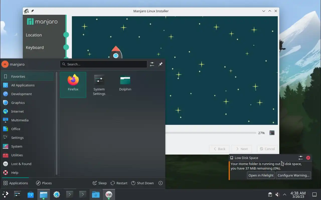
Task: Select the Favorites category
Action: pyautogui.click(x=28, y=76)
